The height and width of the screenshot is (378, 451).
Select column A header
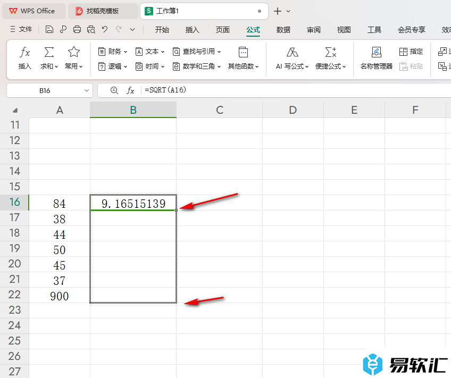[x=60, y=110]
